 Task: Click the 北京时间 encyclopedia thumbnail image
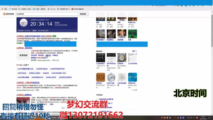point(23,55)
